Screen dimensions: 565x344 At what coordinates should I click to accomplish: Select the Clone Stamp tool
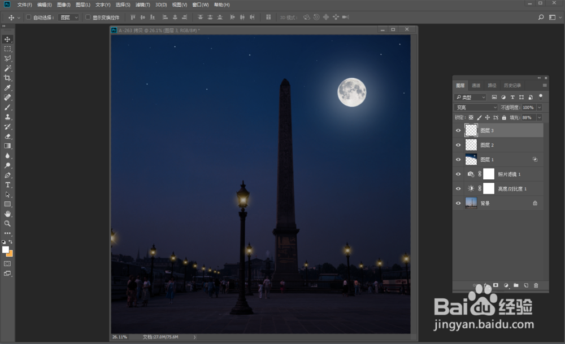tap(7, 117)
